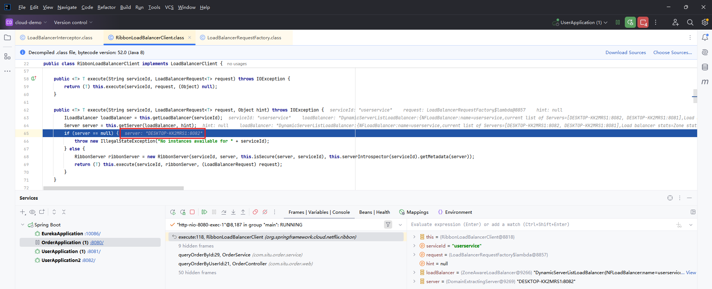
Task: Open the Version control dropdown
Action: [x=73, y=22]
